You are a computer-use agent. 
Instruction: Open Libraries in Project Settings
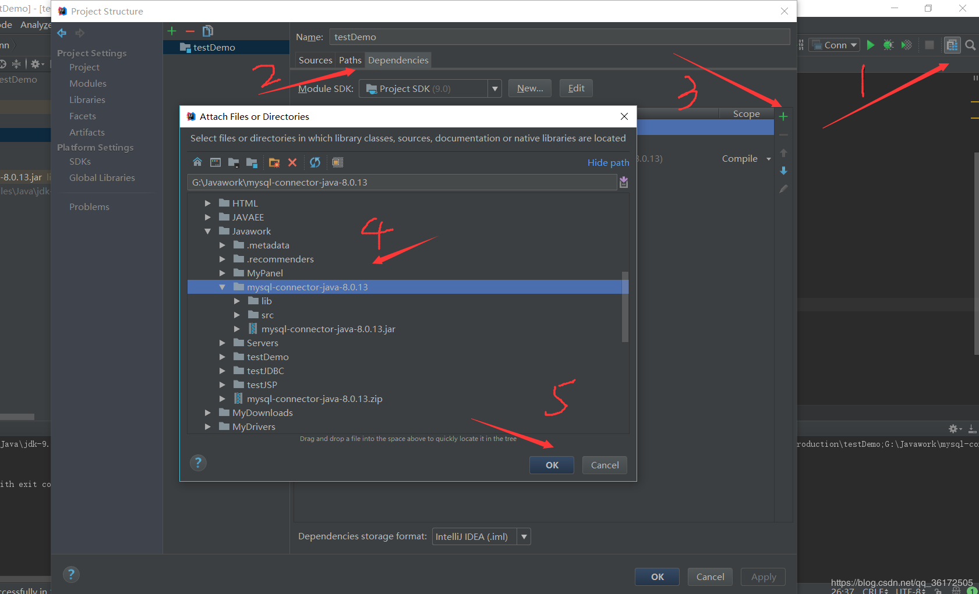[x=87, y=99]
